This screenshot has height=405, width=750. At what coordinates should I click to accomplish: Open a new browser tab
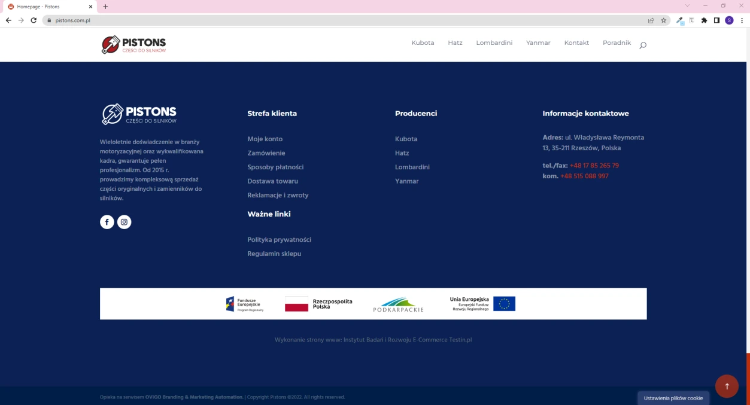coord(105,7)
